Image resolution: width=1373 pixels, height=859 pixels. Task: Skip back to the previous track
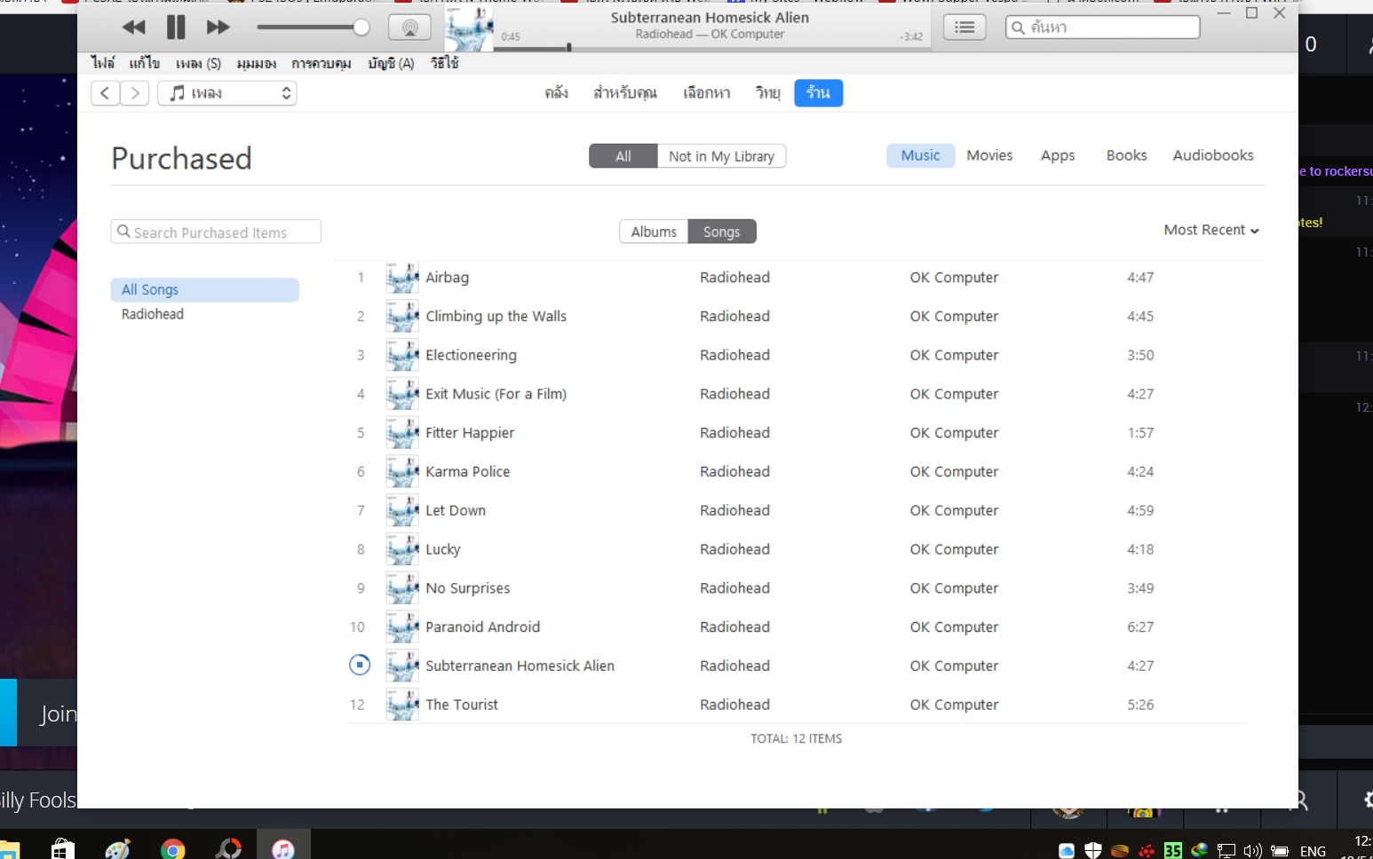coord(134,28)
